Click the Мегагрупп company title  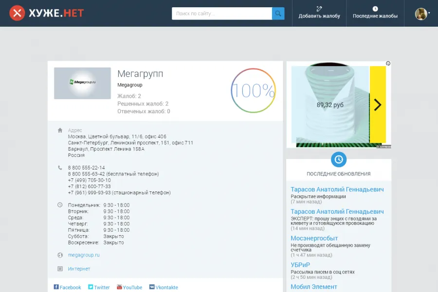(140, 74)
